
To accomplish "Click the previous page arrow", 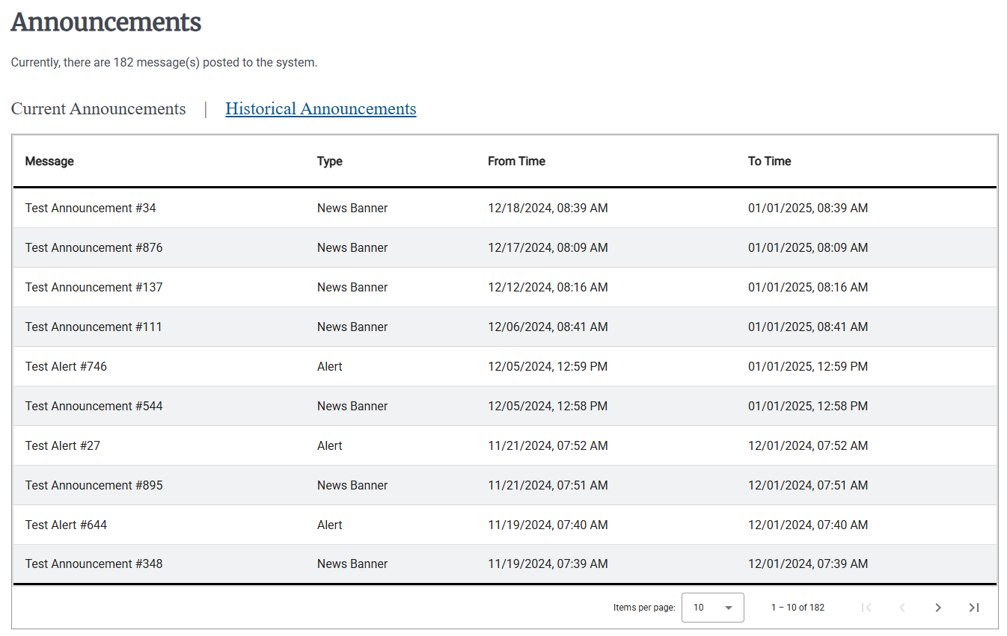I will coord(902,608).
